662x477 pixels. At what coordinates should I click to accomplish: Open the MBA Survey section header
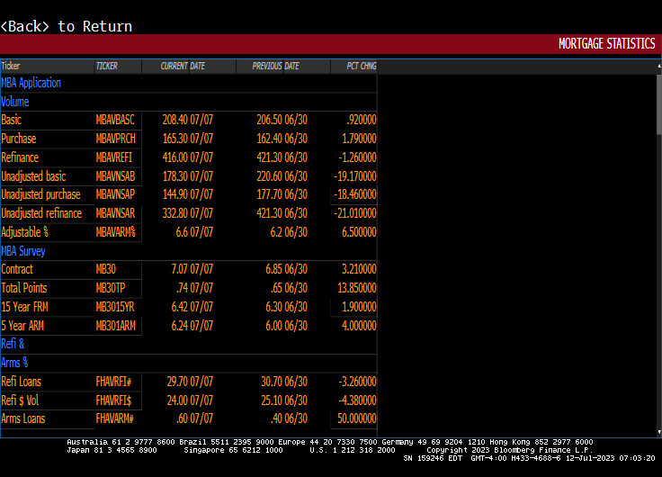click(x=23, y=251)
